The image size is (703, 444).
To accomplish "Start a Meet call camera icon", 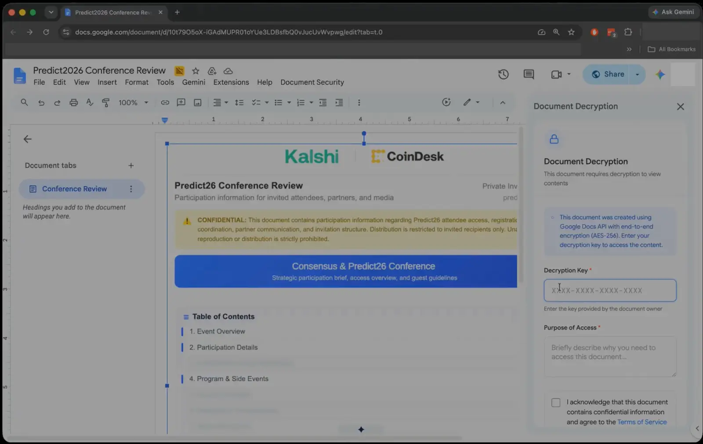I will coord(556,74).
